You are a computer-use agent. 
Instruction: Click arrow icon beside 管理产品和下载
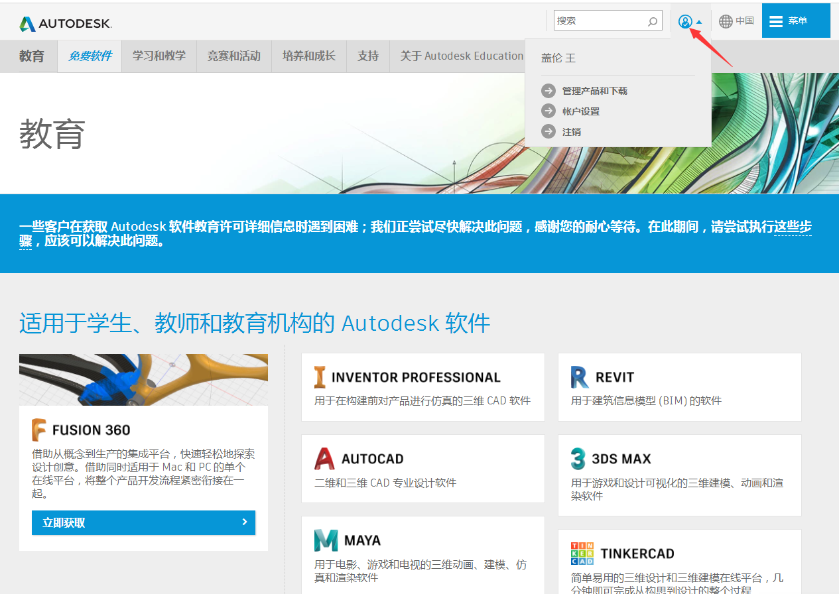click(x=549, y=91)
